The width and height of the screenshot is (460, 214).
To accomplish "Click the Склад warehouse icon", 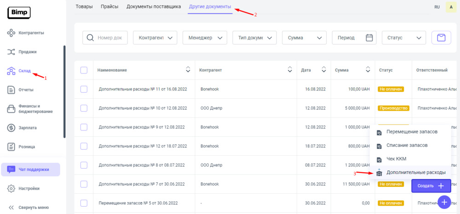I will point(11,71).
